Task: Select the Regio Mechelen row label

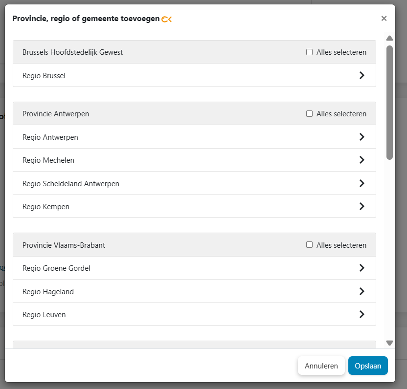Action: point(48,160)
